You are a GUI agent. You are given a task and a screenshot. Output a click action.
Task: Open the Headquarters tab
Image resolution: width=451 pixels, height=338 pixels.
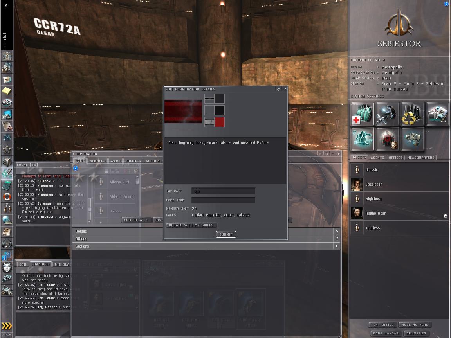tap(421, 158)
